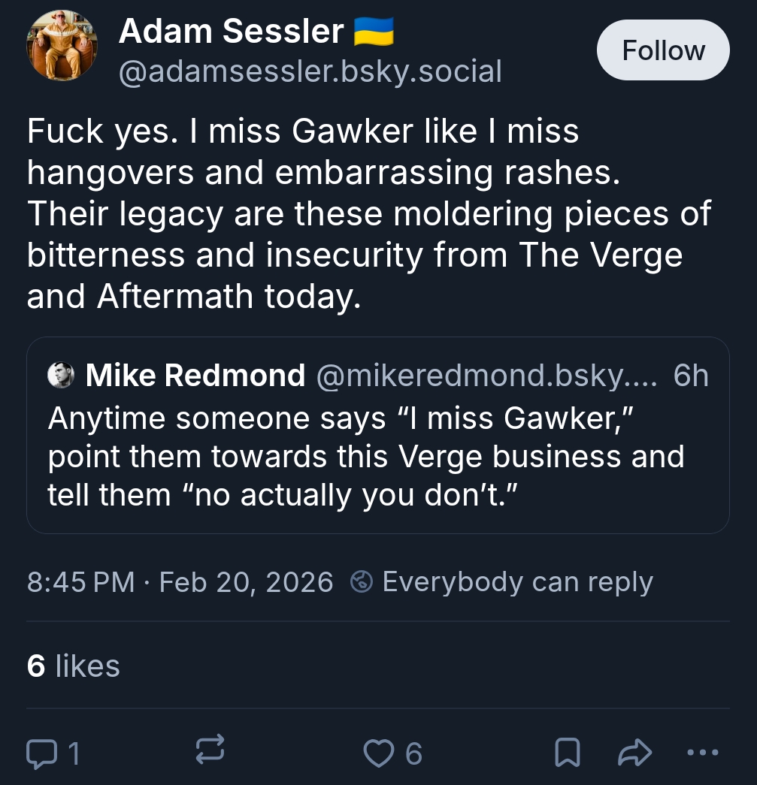Bookmark this post

coord(567,752)
